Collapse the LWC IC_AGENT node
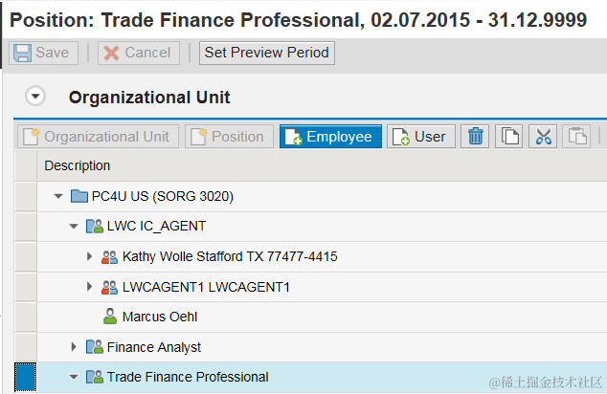Screen dimensions: 607x394 pyautogui.click(x=74, y=227)
